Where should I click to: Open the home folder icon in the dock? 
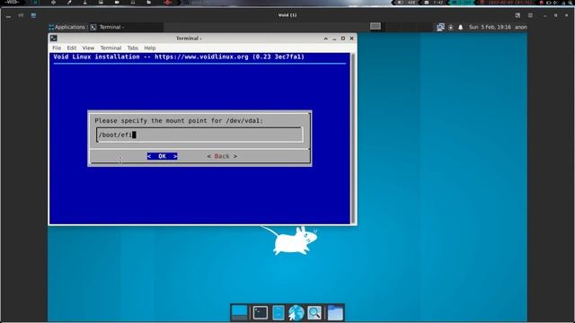[x=335, y=313]
